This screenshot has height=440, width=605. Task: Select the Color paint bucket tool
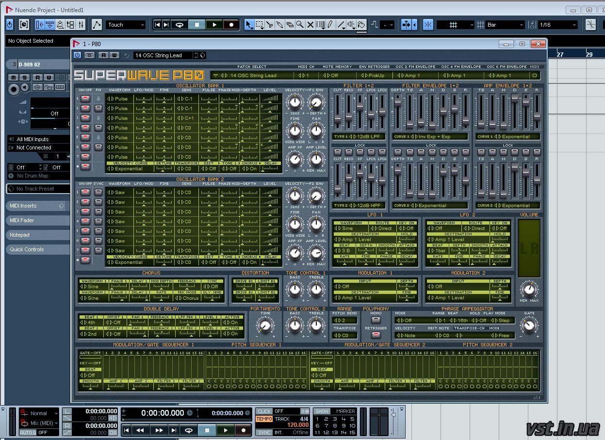361,25
